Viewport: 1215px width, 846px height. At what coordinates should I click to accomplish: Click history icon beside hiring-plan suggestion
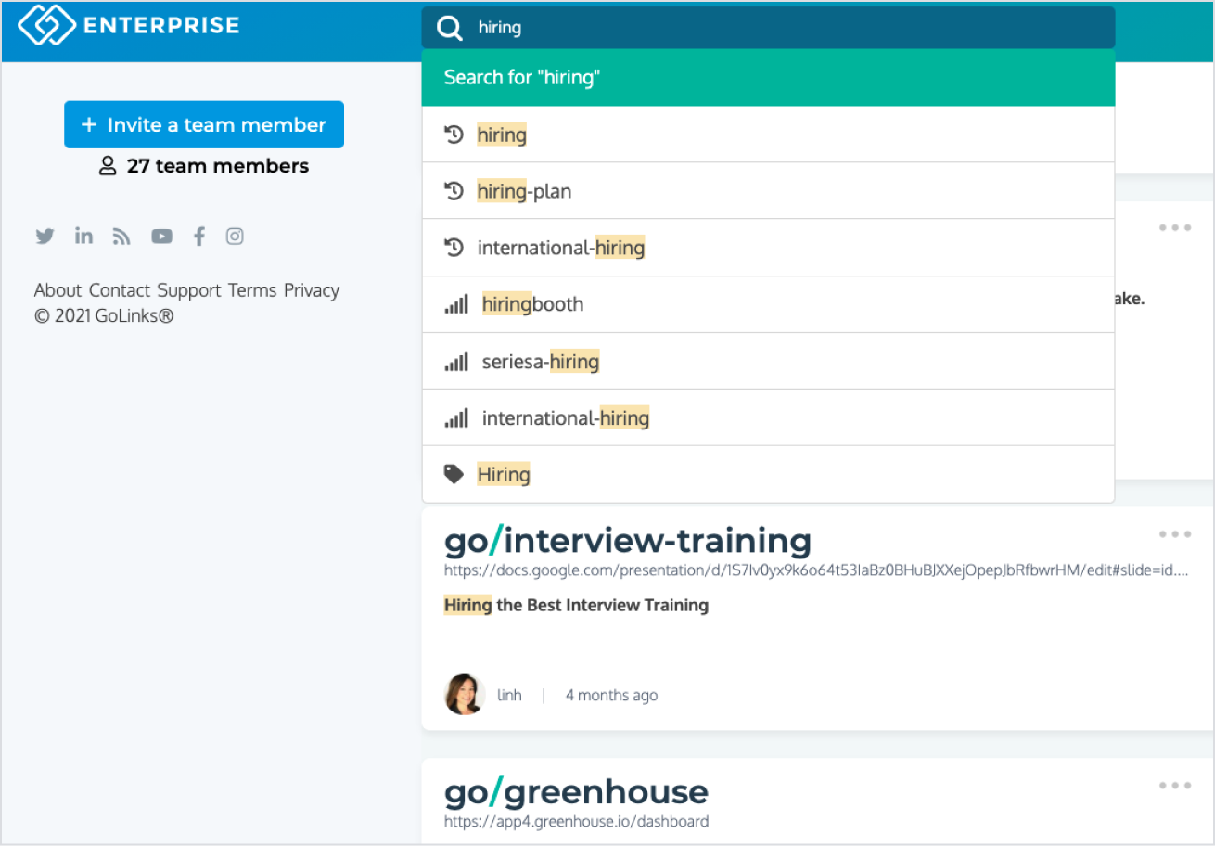click(x=454, y=191)
